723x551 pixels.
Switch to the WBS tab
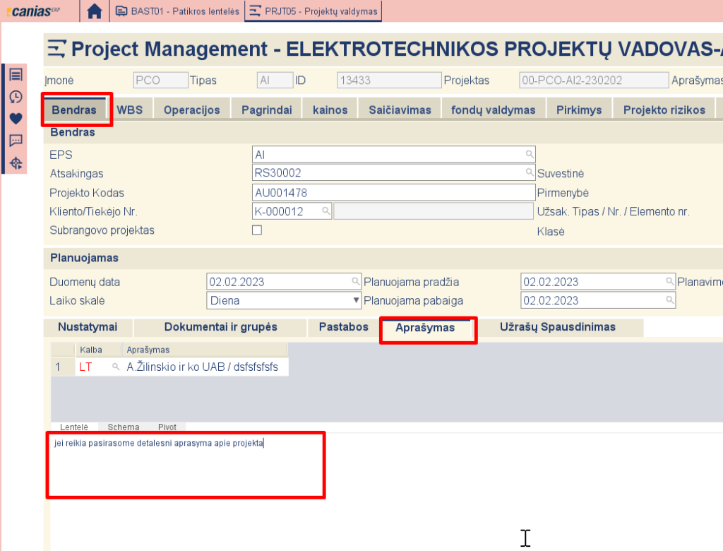[x=129, y=109]
